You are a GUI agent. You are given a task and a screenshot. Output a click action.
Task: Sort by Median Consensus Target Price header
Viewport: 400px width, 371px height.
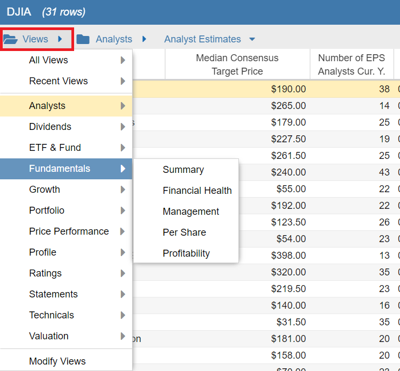(237, 64)
